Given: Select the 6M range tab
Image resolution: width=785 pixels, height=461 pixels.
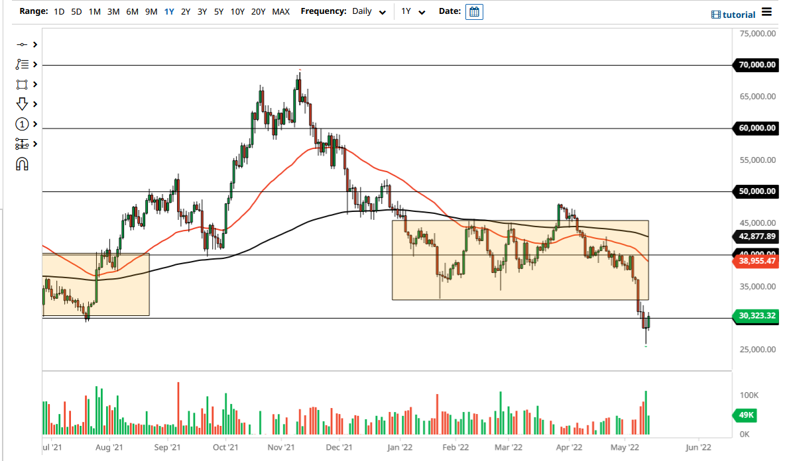Looking at the screenshot, I should [131, 11].
